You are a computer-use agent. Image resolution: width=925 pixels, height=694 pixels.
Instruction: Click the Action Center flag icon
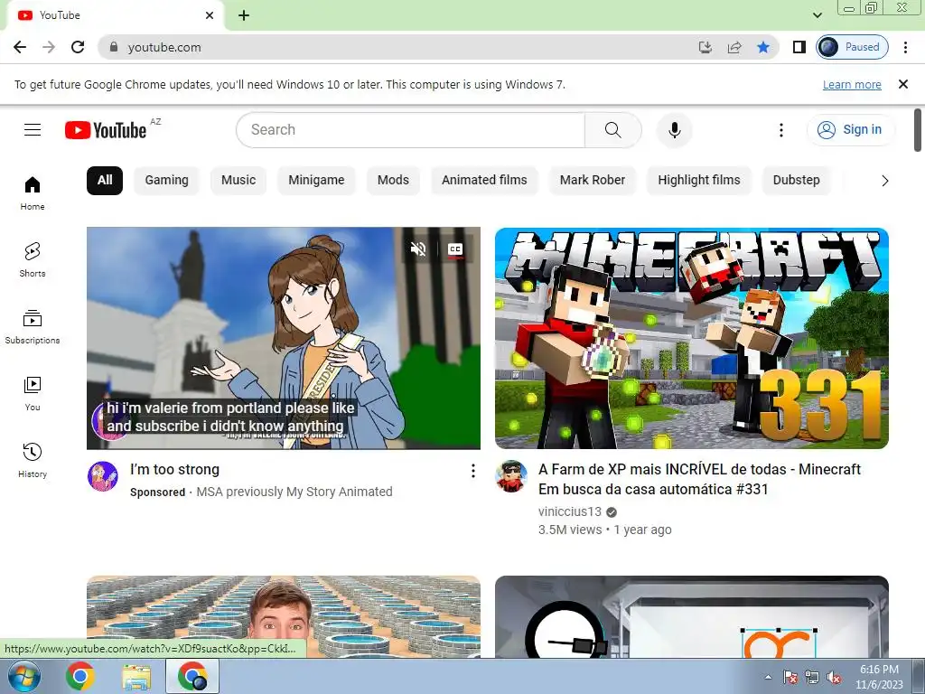click(790, 677)
